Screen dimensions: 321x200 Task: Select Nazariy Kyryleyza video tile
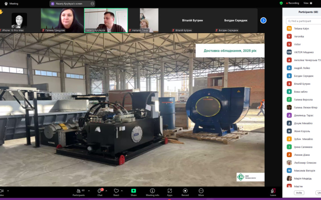106,20
